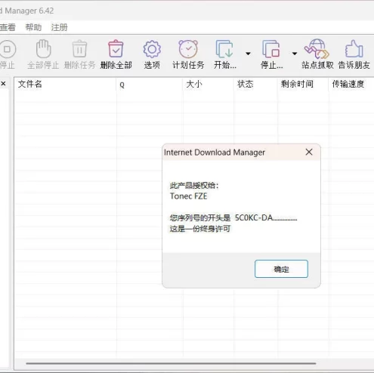374x373 pixels.
Task: Click the 这是一份终身许可 text line
Action: click(x=200, y=229)
